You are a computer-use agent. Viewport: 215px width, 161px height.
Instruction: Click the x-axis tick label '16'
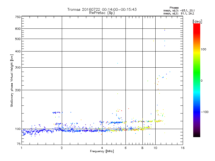coord(183,148)
